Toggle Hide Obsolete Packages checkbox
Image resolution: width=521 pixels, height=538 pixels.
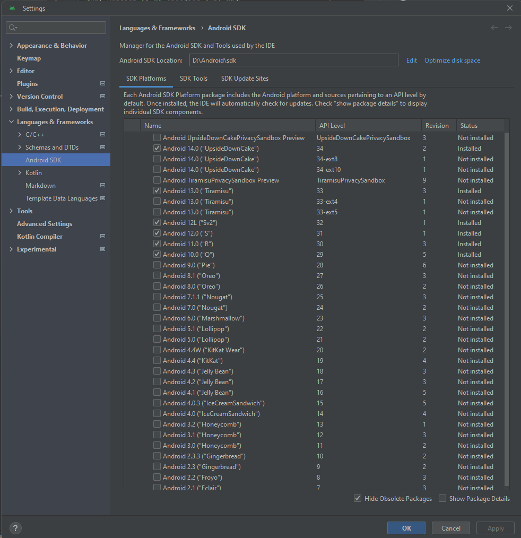(x=358, y=498)
